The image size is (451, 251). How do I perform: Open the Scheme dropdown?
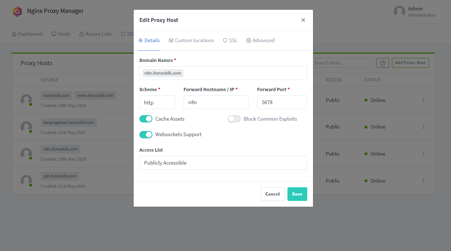coord(157,102)
